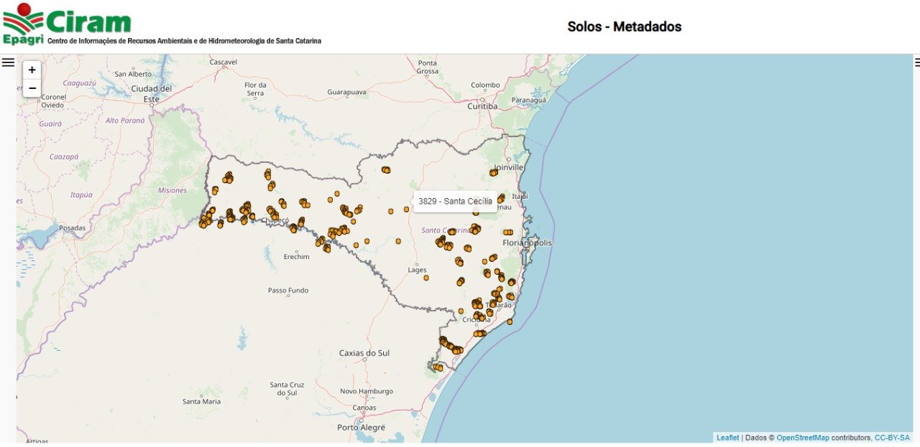Click the Epagri Ciram logo
This screenshot has height=447, width=920.
coord(68,23)
